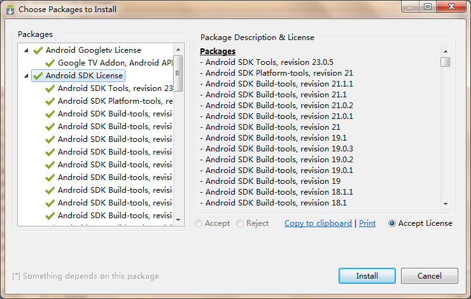The height and width of the screenshot is (299, 471).
Task: Click the line 'Android SDK Build-tools, revision 21.1.1'
Action: click(277, 84)
